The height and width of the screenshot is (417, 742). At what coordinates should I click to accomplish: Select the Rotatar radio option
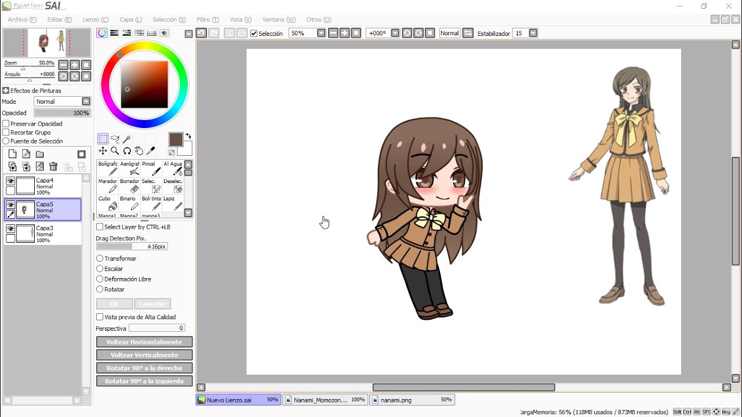[100, 290]
